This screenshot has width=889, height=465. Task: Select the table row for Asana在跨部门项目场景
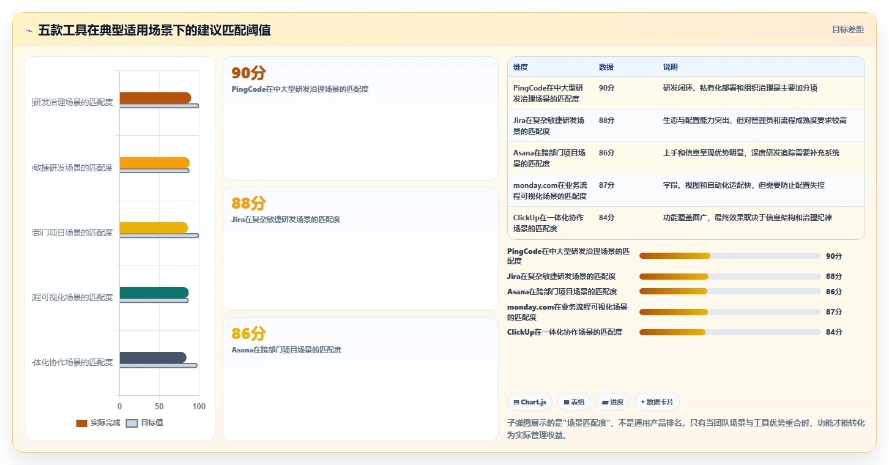[x=686, y=158]
